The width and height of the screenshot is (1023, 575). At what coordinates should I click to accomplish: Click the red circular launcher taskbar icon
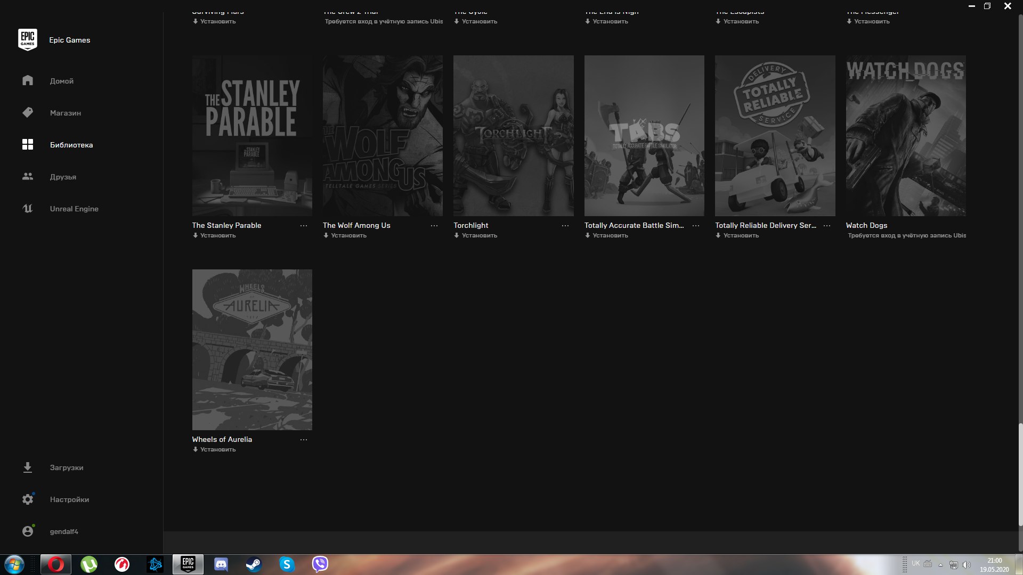[122, 564]
